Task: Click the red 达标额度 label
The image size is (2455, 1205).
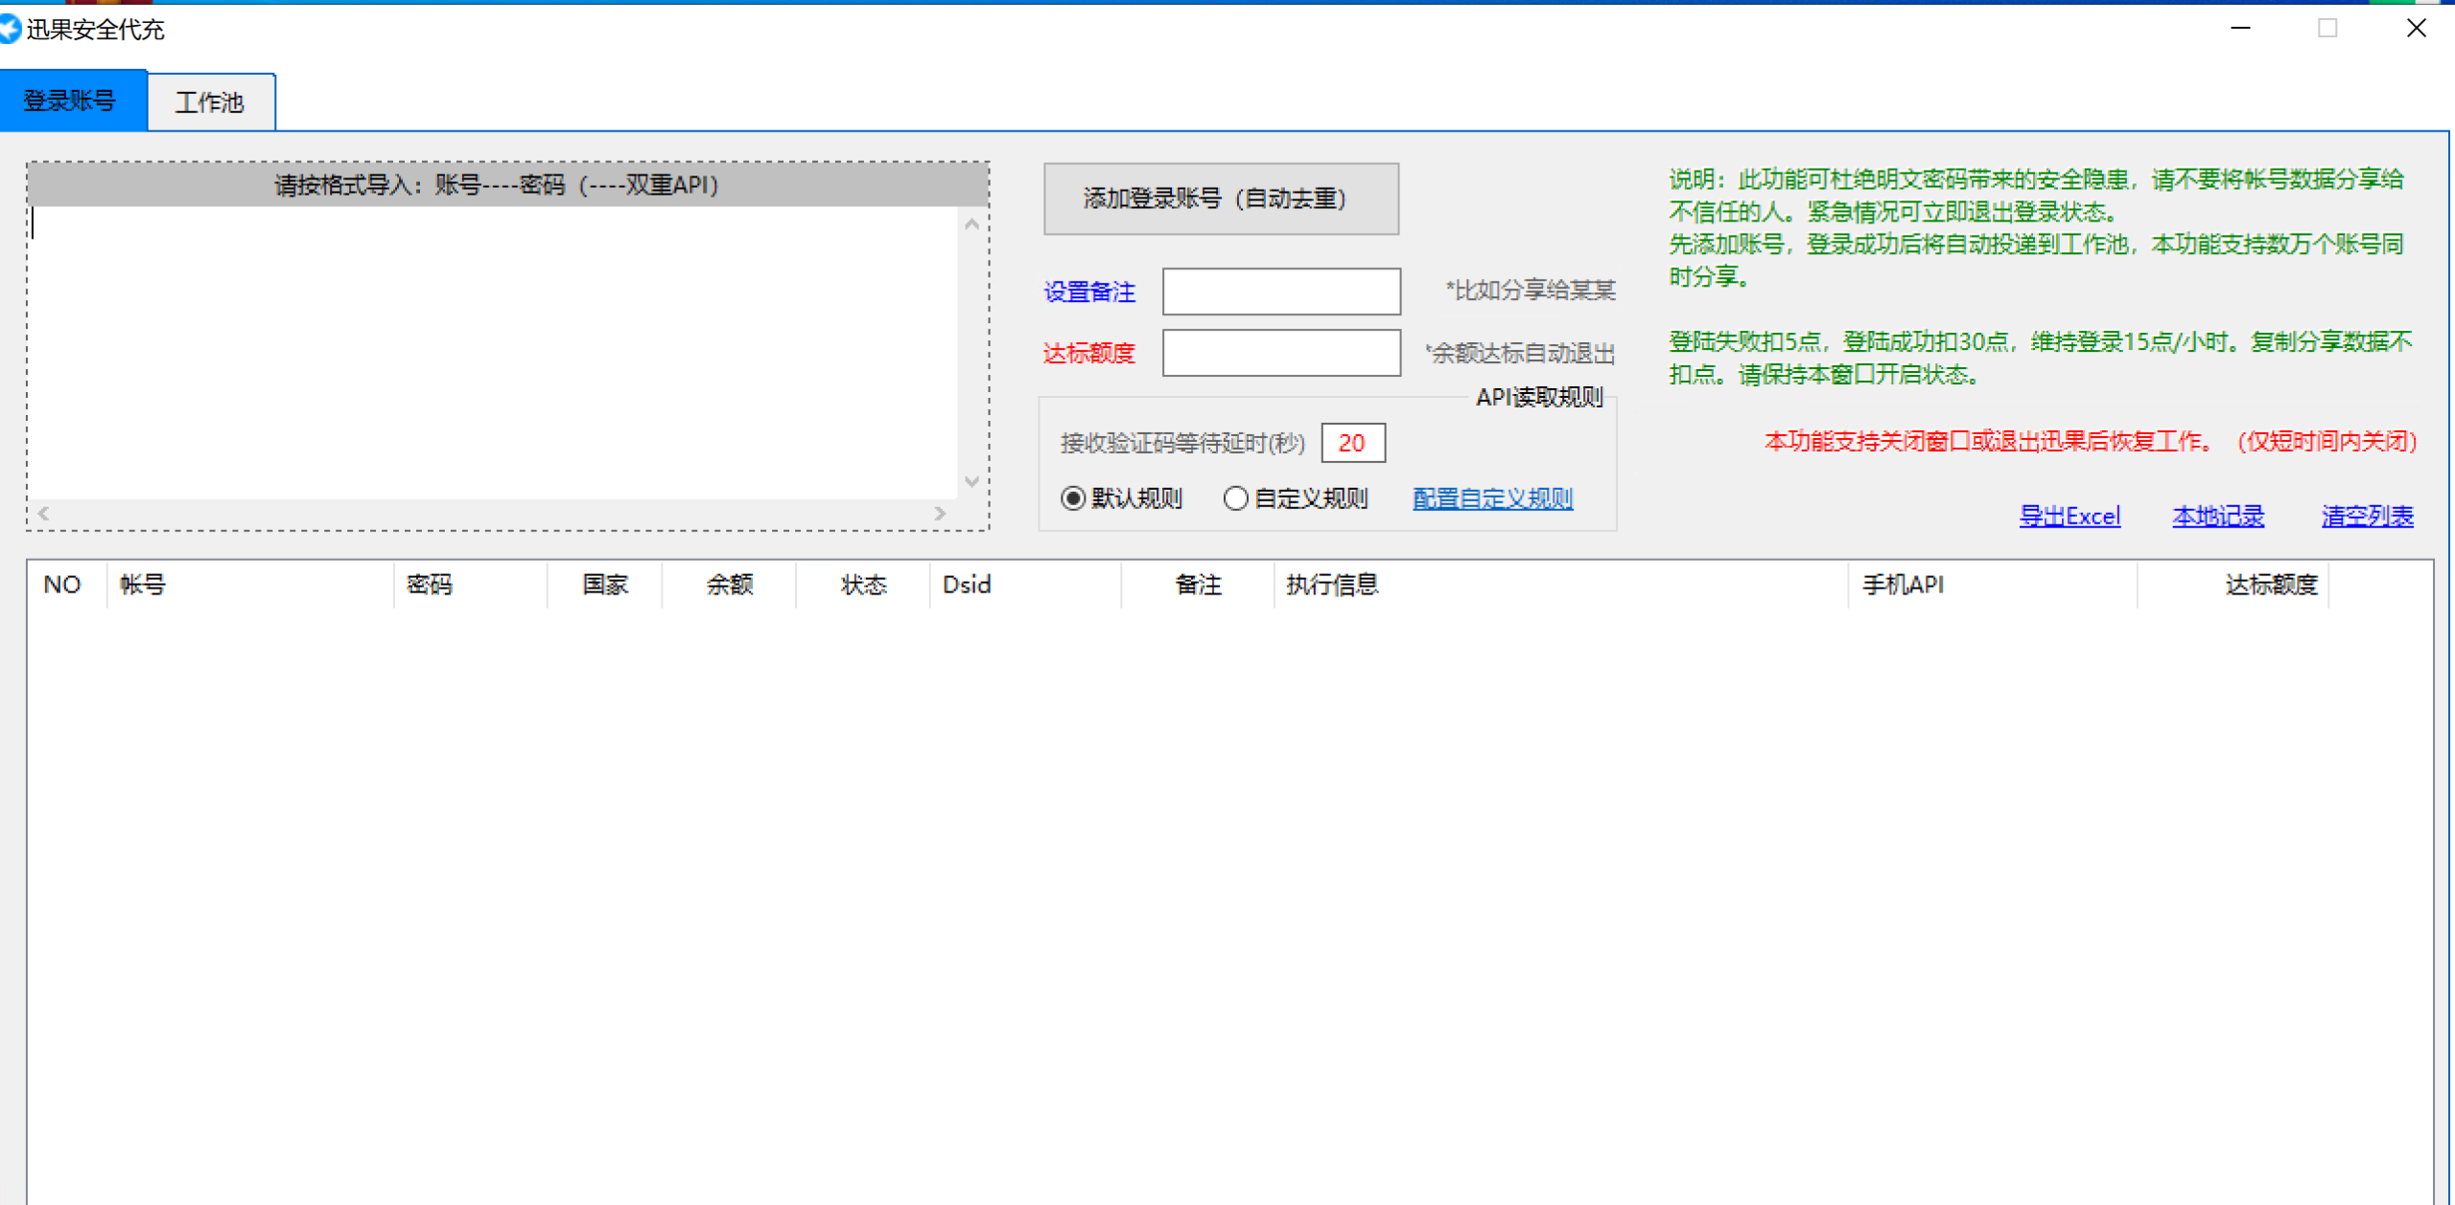Action: (x=1089, y=353)
